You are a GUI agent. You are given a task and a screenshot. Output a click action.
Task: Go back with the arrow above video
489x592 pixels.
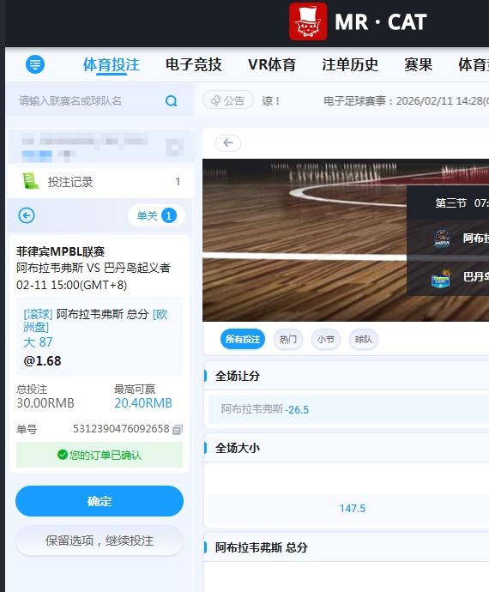[x=228, y=143]
